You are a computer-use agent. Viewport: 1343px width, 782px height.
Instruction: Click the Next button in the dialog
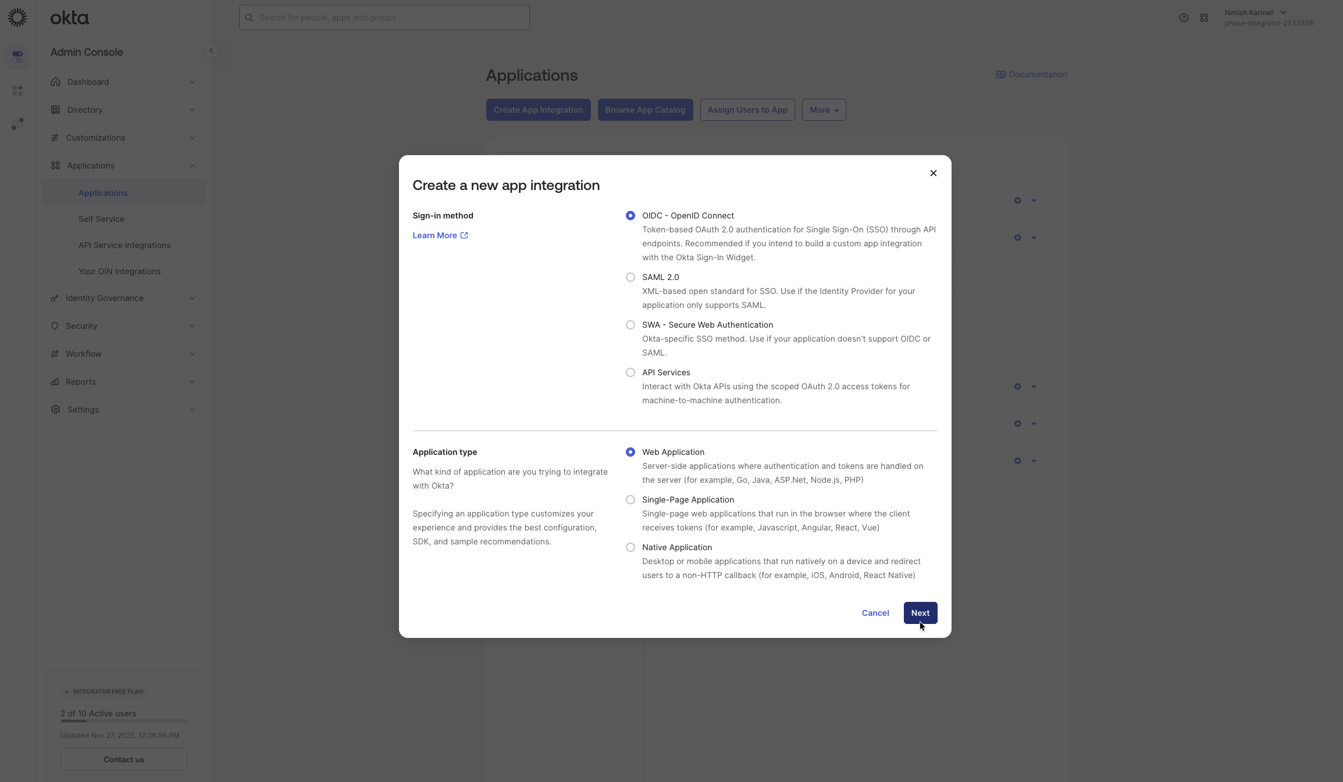coord(920,613)
